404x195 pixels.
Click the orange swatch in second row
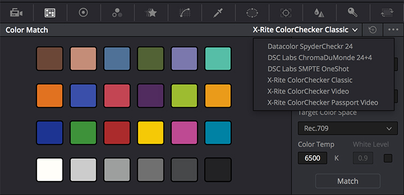pyautogui.click(x=50, y=96)
